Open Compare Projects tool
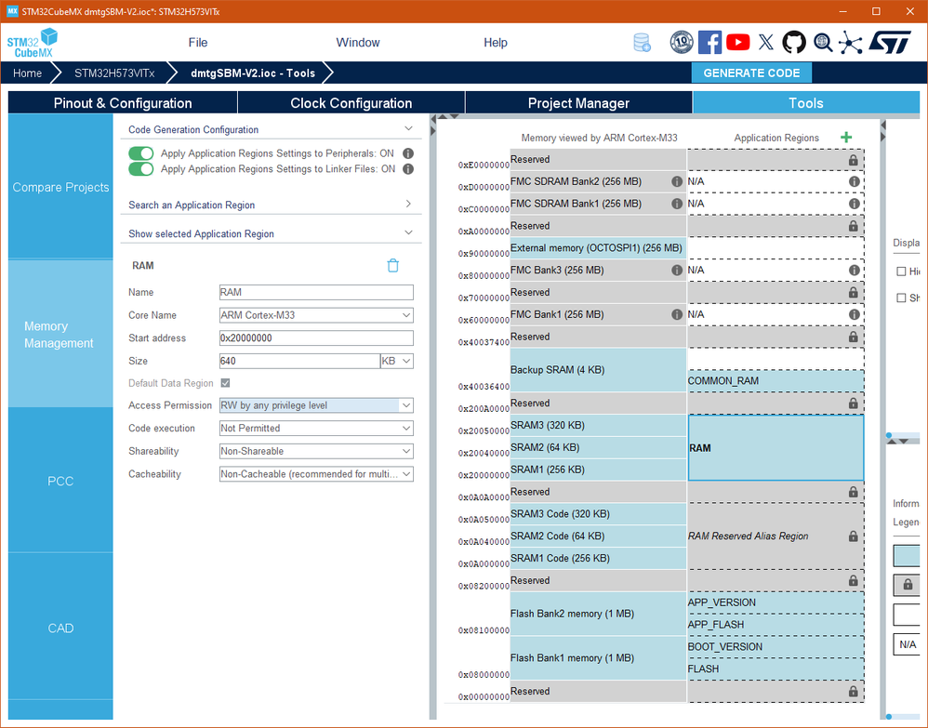Image resolution: width=928 pixels, height=728 pixels. [60, 187]
